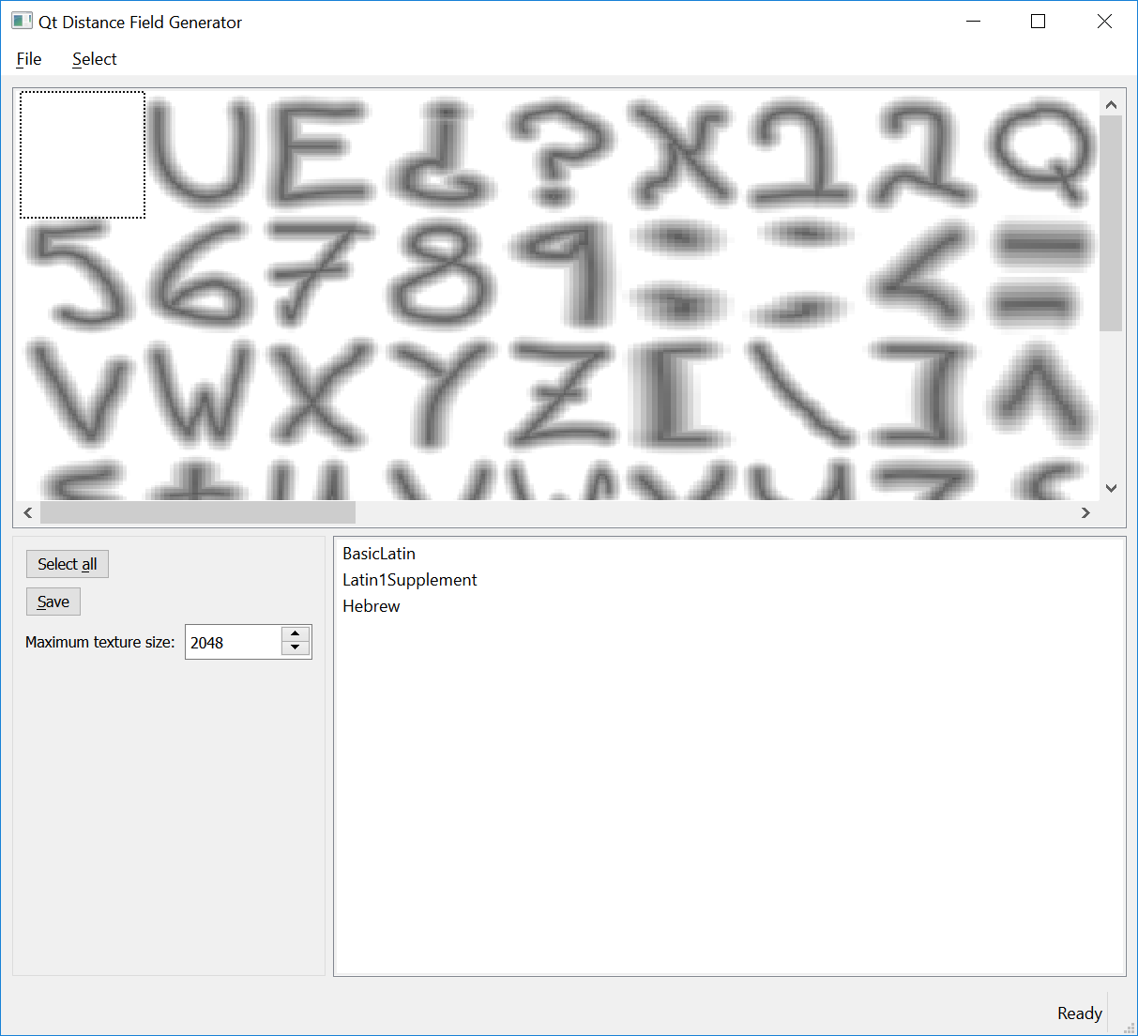This screenshot has height=1036, width=1138.
Task: Increase maximum texture size with up arrow
Action: tap(295, 633)
